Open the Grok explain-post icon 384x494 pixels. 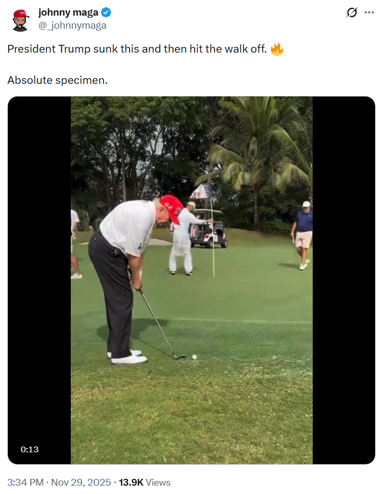(x=352, y=13)
